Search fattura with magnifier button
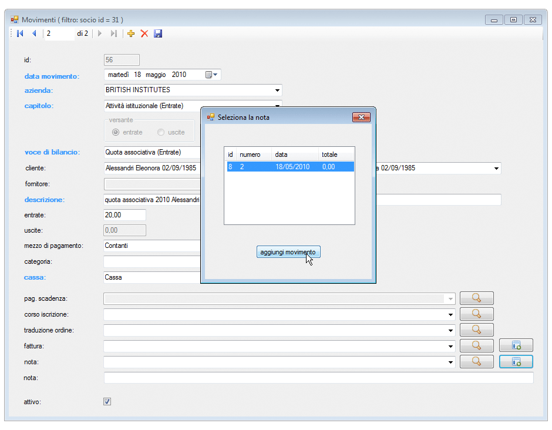The height and width of the screenshot is (430, 552). click(477, 345)
